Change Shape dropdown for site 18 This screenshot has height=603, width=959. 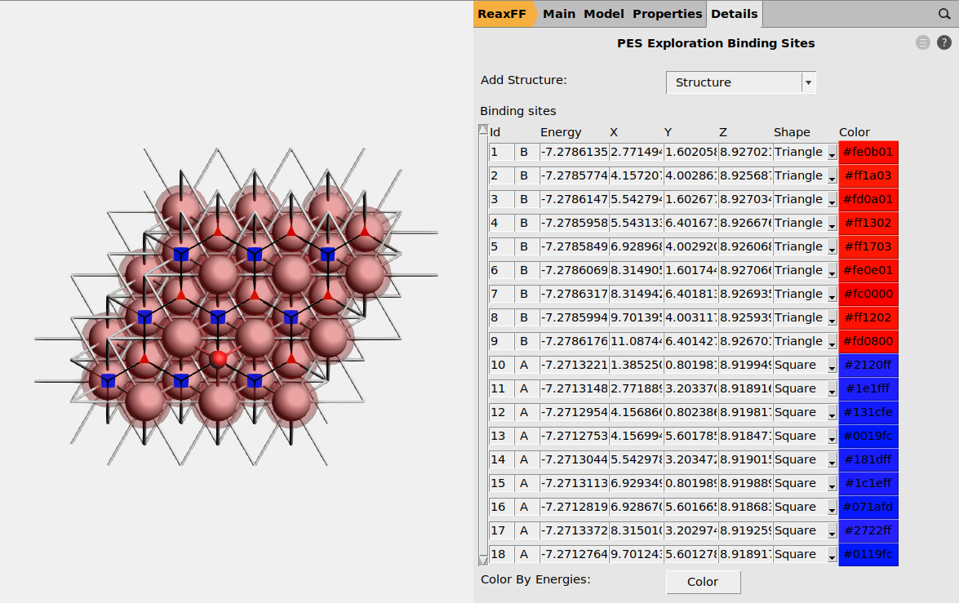832,555
